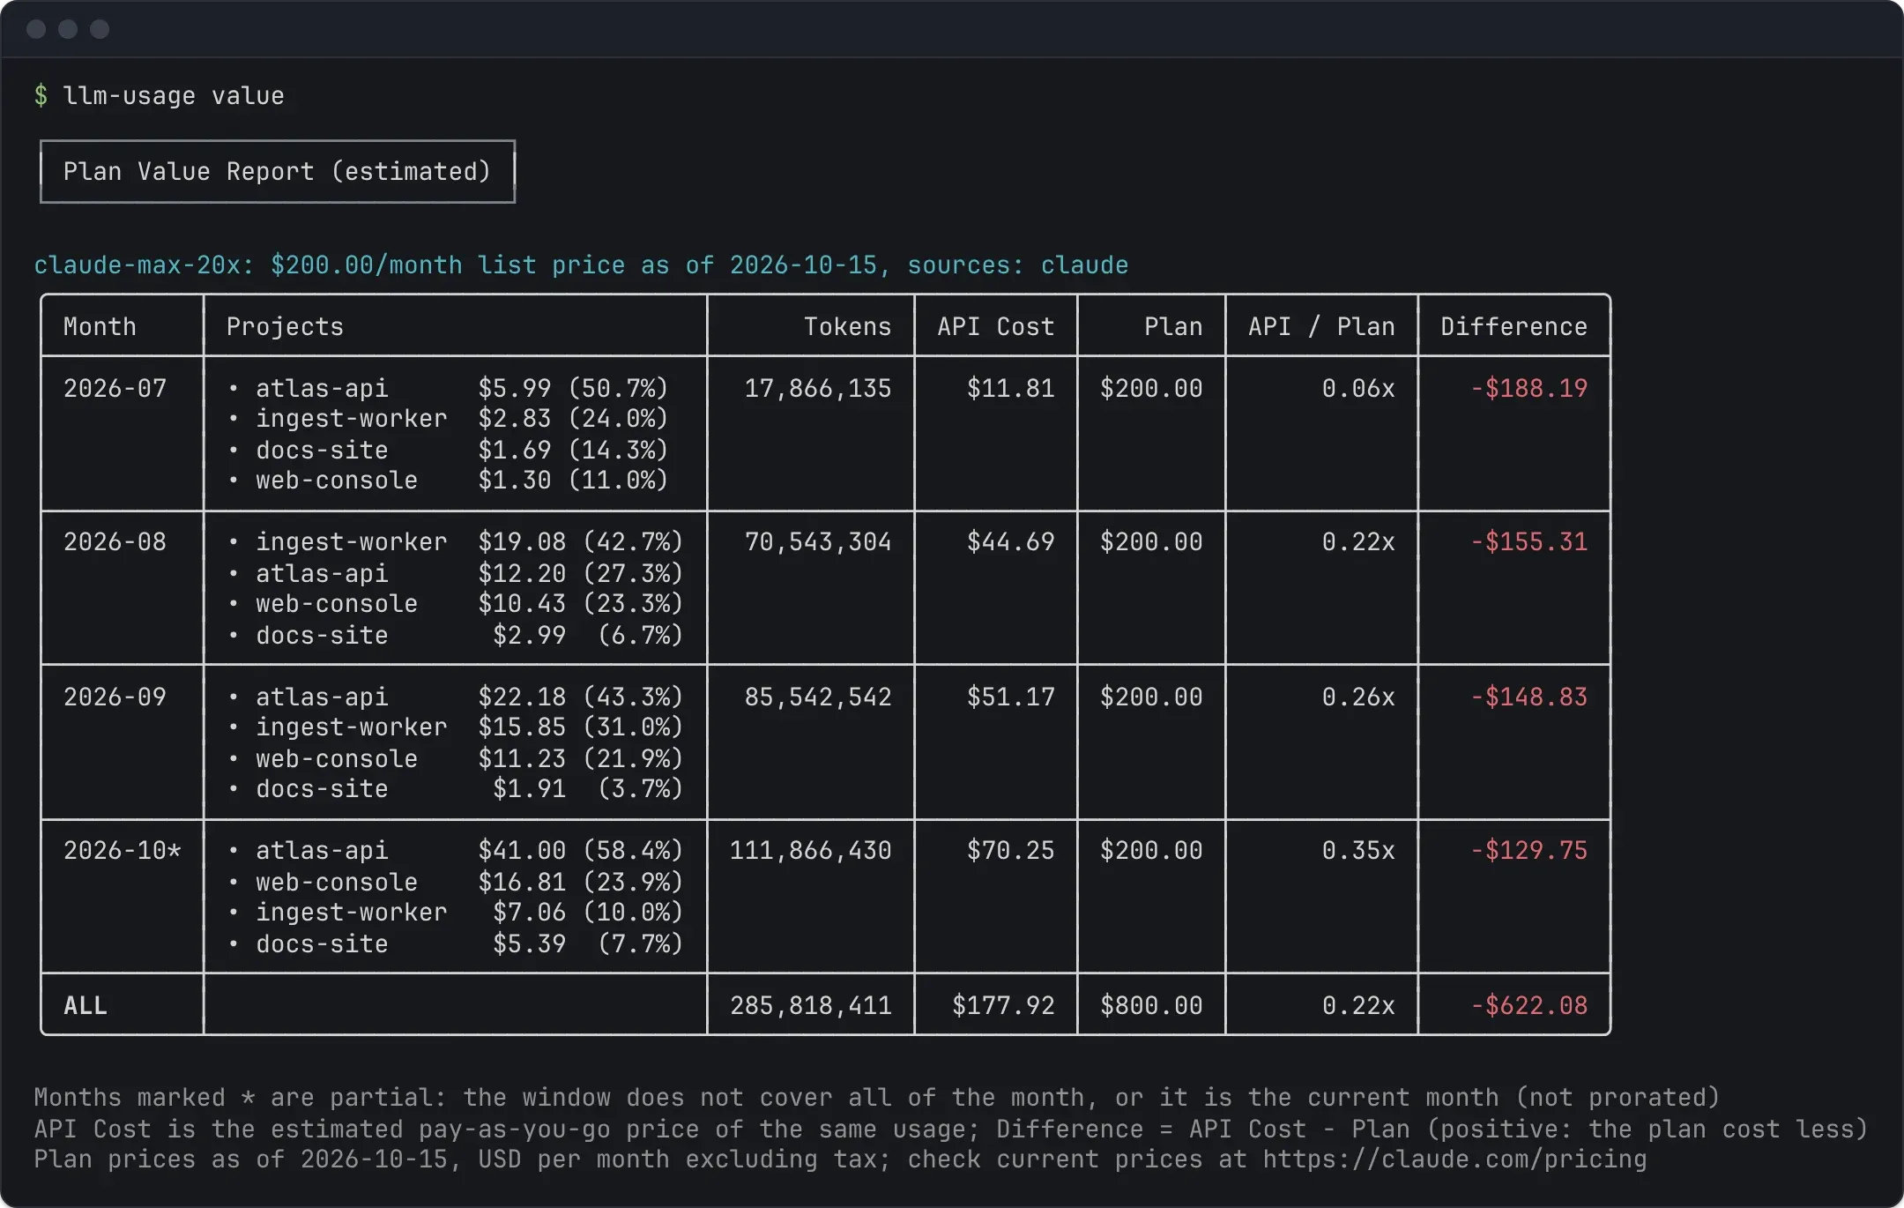The width and height of the screenshot is (1904, 1208).
Task: Click the ingest-worker '$19.08 (42.7%)' line
Action: [456, 541]
